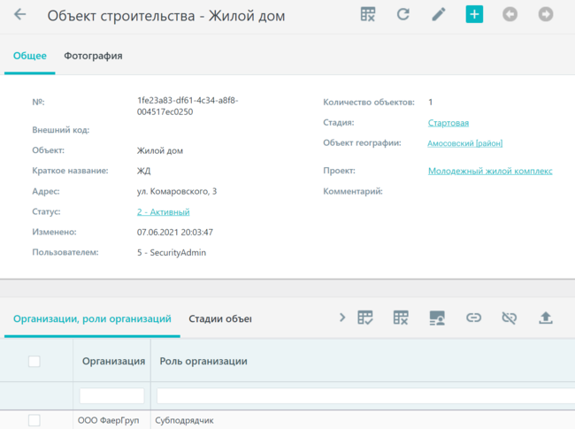Click the user card icon in lower toolbar
Viewport: 575px width, 429px height.
click(x=437, y=318)
